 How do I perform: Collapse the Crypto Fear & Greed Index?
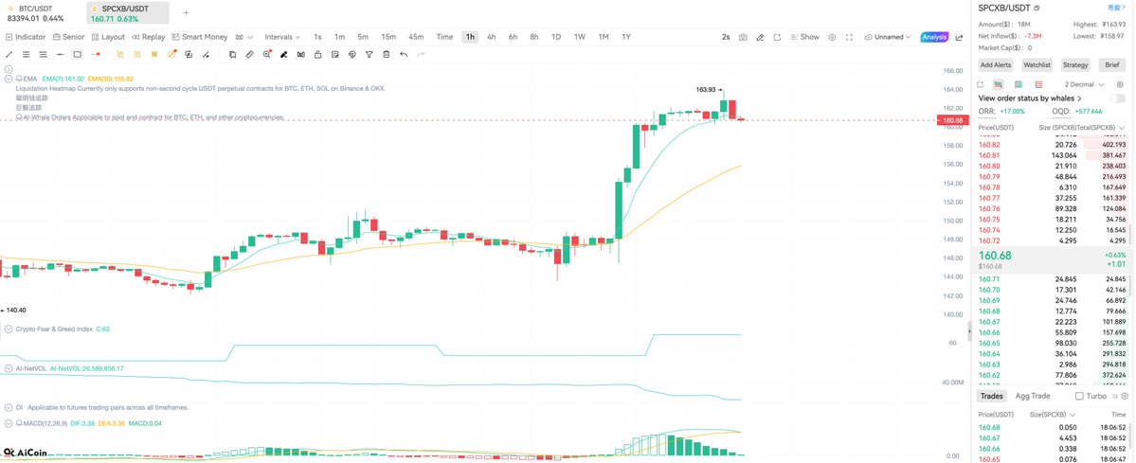click(x=9, y=329)
